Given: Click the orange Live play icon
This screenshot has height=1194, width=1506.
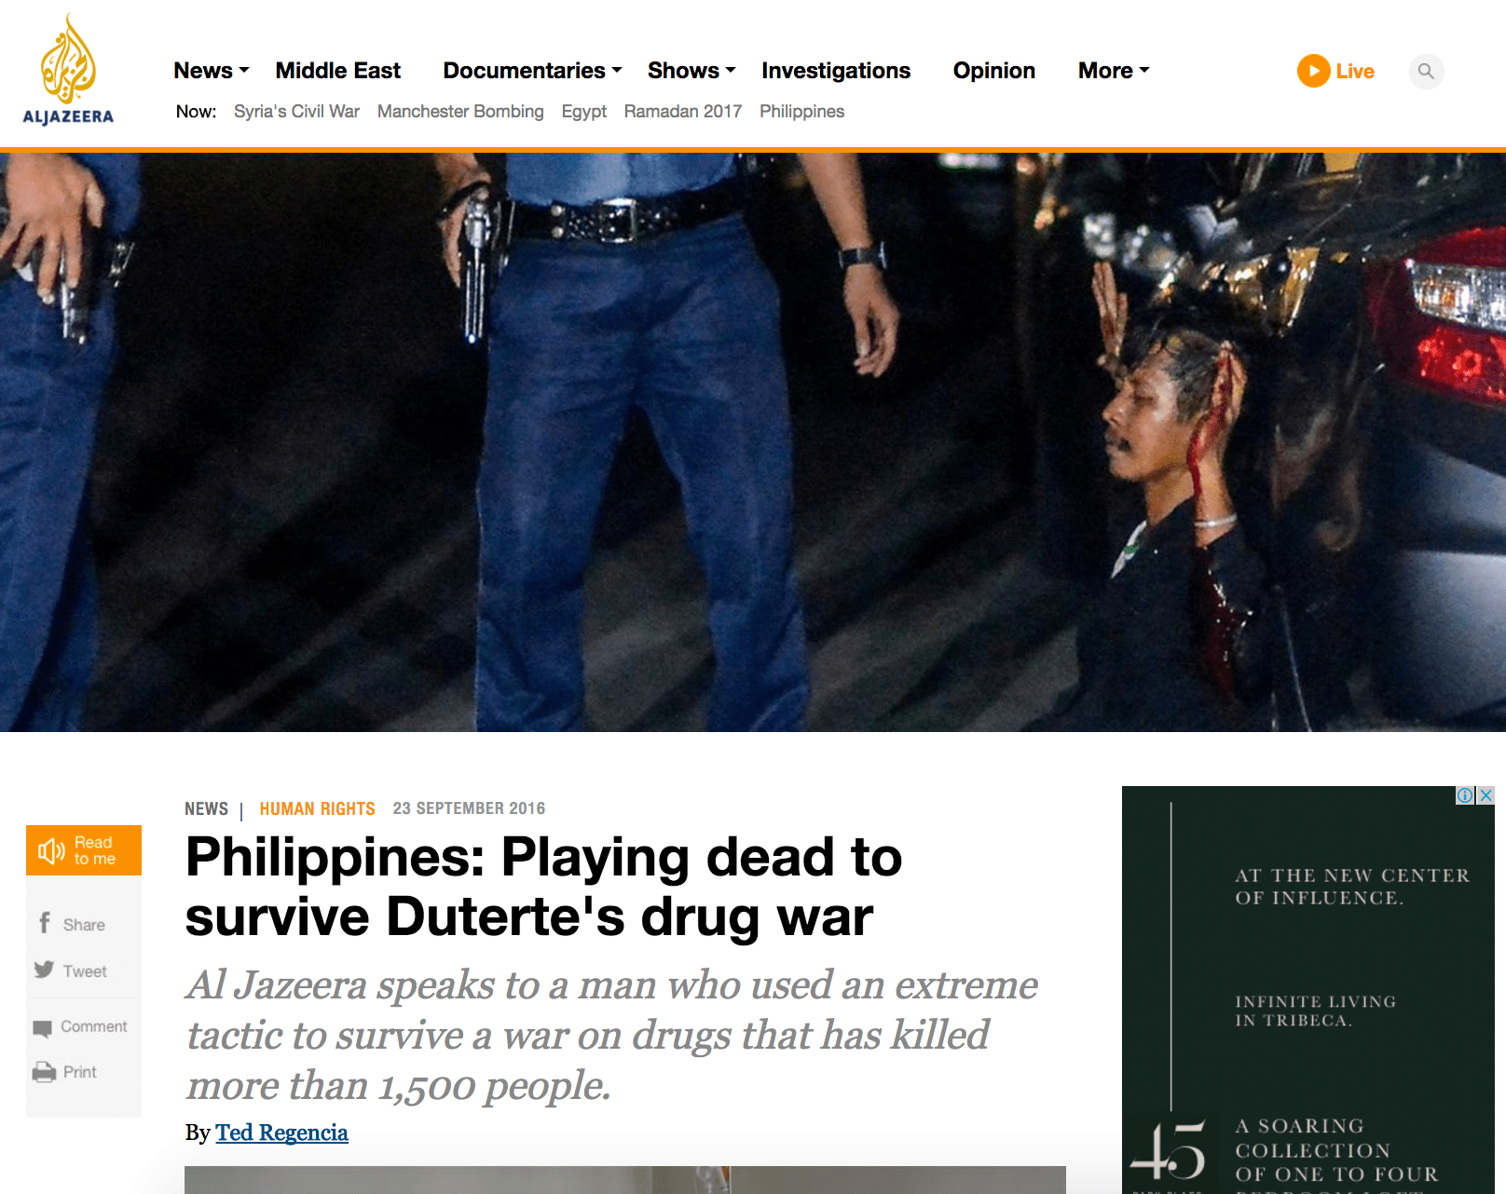Looking at the screenshot, I should click(x=1313, y=71).
